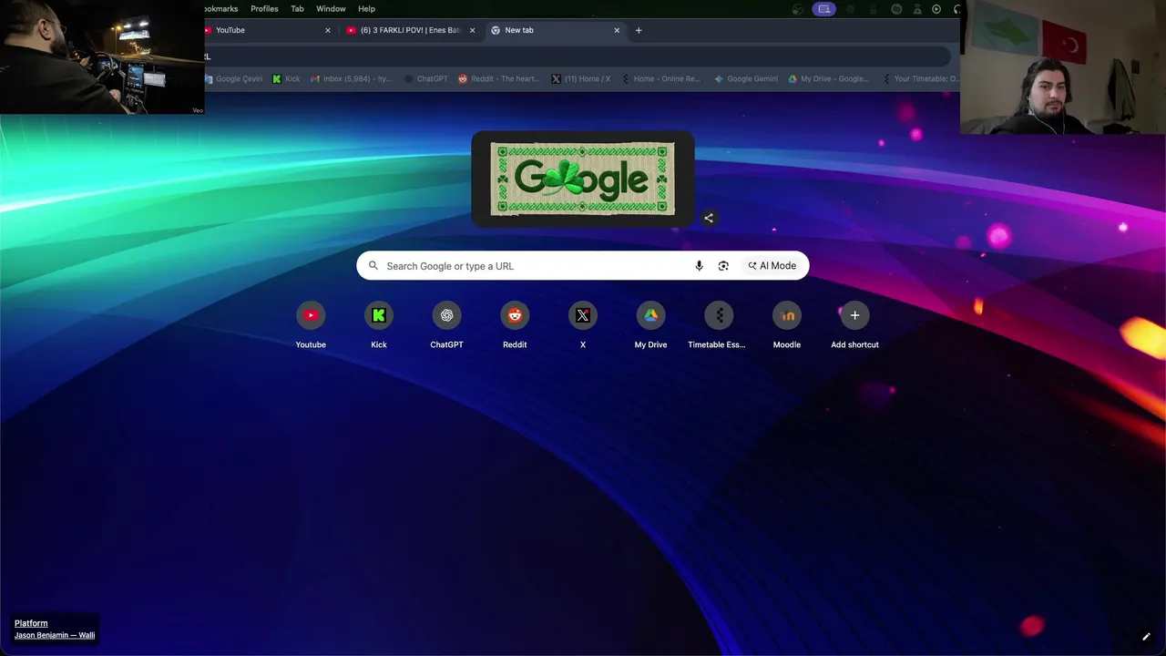This screenshot has height=656, width=1166.
Task: Open the Kick bookmark in bookmarks bar
Action: (x=286, y=79)
